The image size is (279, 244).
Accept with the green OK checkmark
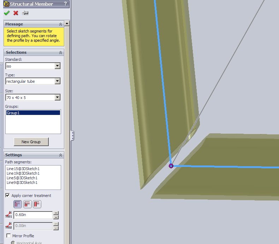click(x=7, y=13)
